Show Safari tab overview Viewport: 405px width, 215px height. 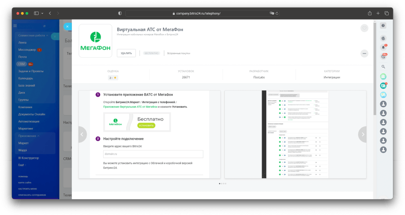[387, 13]
